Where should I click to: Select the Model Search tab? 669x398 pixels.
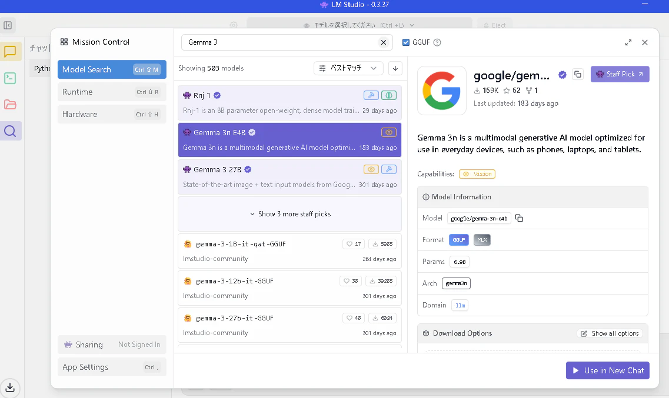pyautogui.click(x=112, y=69)
